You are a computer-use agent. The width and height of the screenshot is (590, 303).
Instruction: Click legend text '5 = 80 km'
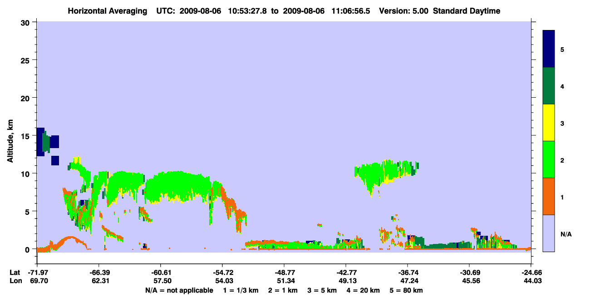tap(406, 290)
